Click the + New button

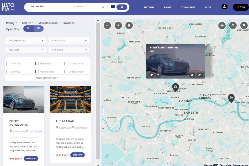coord(241,7)
